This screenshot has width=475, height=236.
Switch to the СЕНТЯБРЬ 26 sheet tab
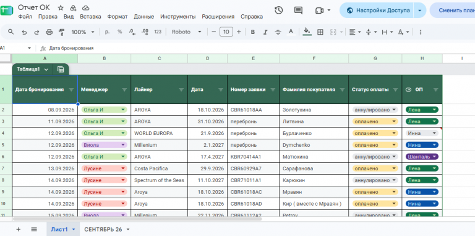(103, 229)
